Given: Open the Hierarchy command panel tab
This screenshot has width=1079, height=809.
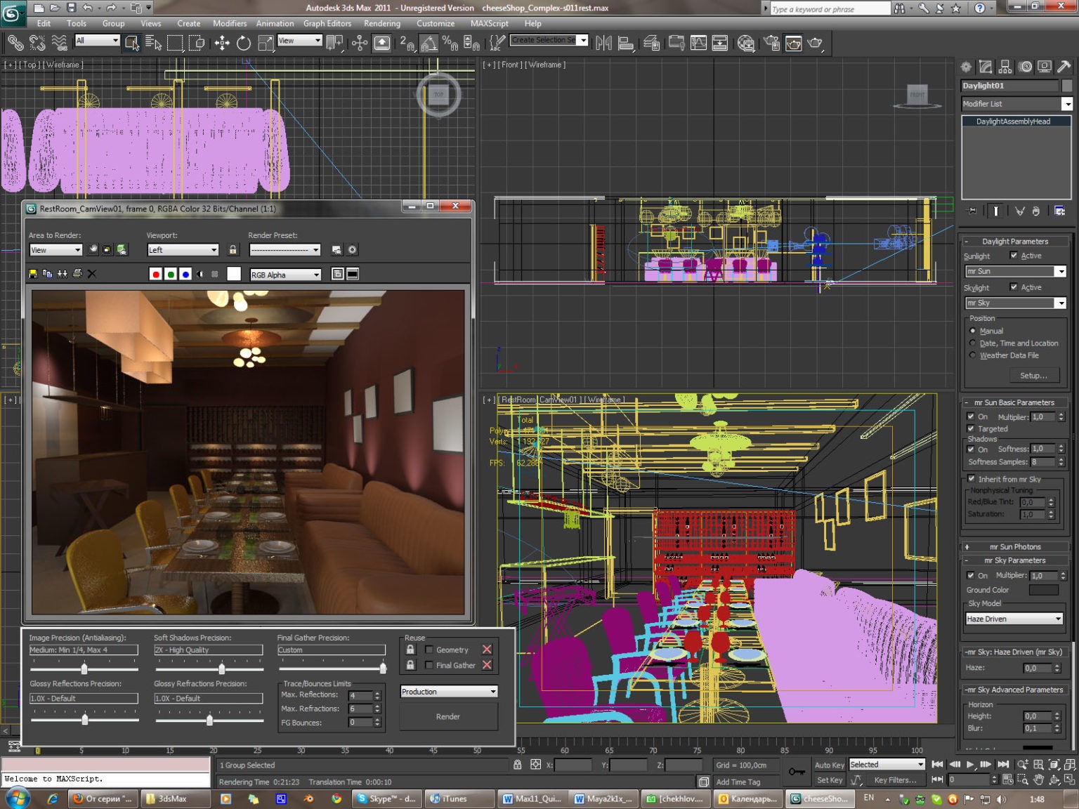Looking at the screenshot, I should point(1005,67).
